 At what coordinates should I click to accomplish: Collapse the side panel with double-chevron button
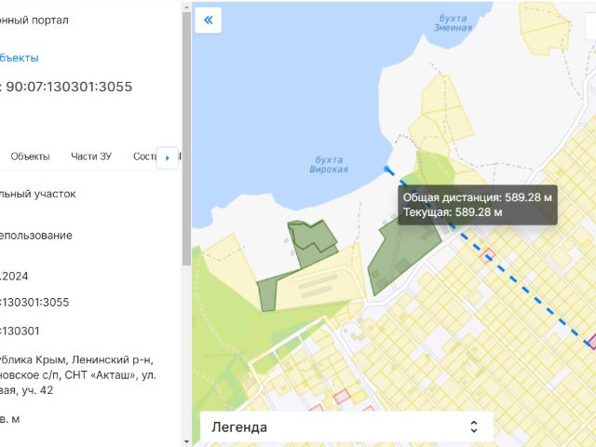click(x=208, y=20)
